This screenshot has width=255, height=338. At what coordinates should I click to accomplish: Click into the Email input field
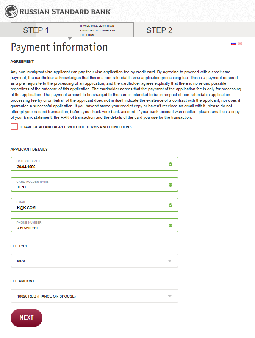[94, 205]
